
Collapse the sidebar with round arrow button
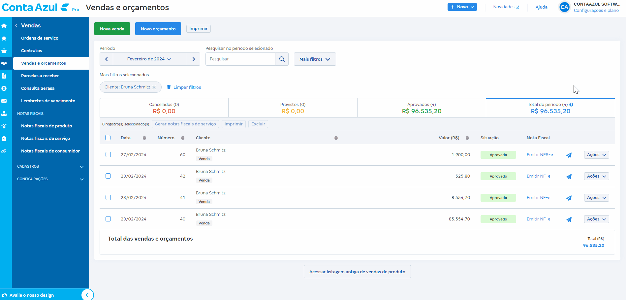[87, 295]
